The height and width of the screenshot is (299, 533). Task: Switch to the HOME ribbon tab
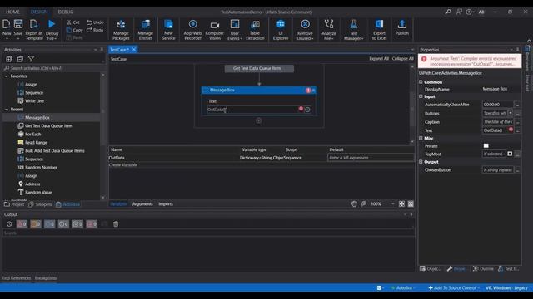tap(12, 12)
